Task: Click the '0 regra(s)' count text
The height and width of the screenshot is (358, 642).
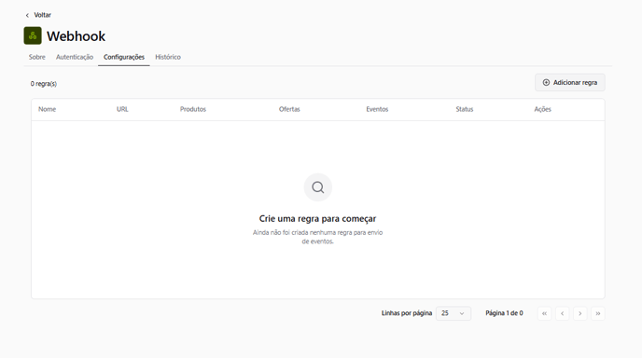Action: 44,84
